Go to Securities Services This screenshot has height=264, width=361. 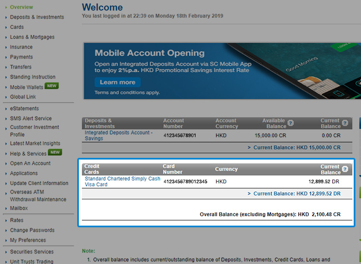click(x=32, y=252)
